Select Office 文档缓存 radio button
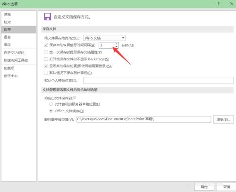The image size is (236, 192). pos(51,111)
